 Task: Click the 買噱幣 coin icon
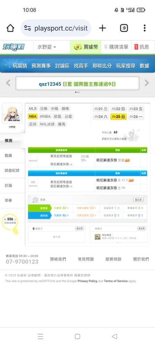click(78, 47)
